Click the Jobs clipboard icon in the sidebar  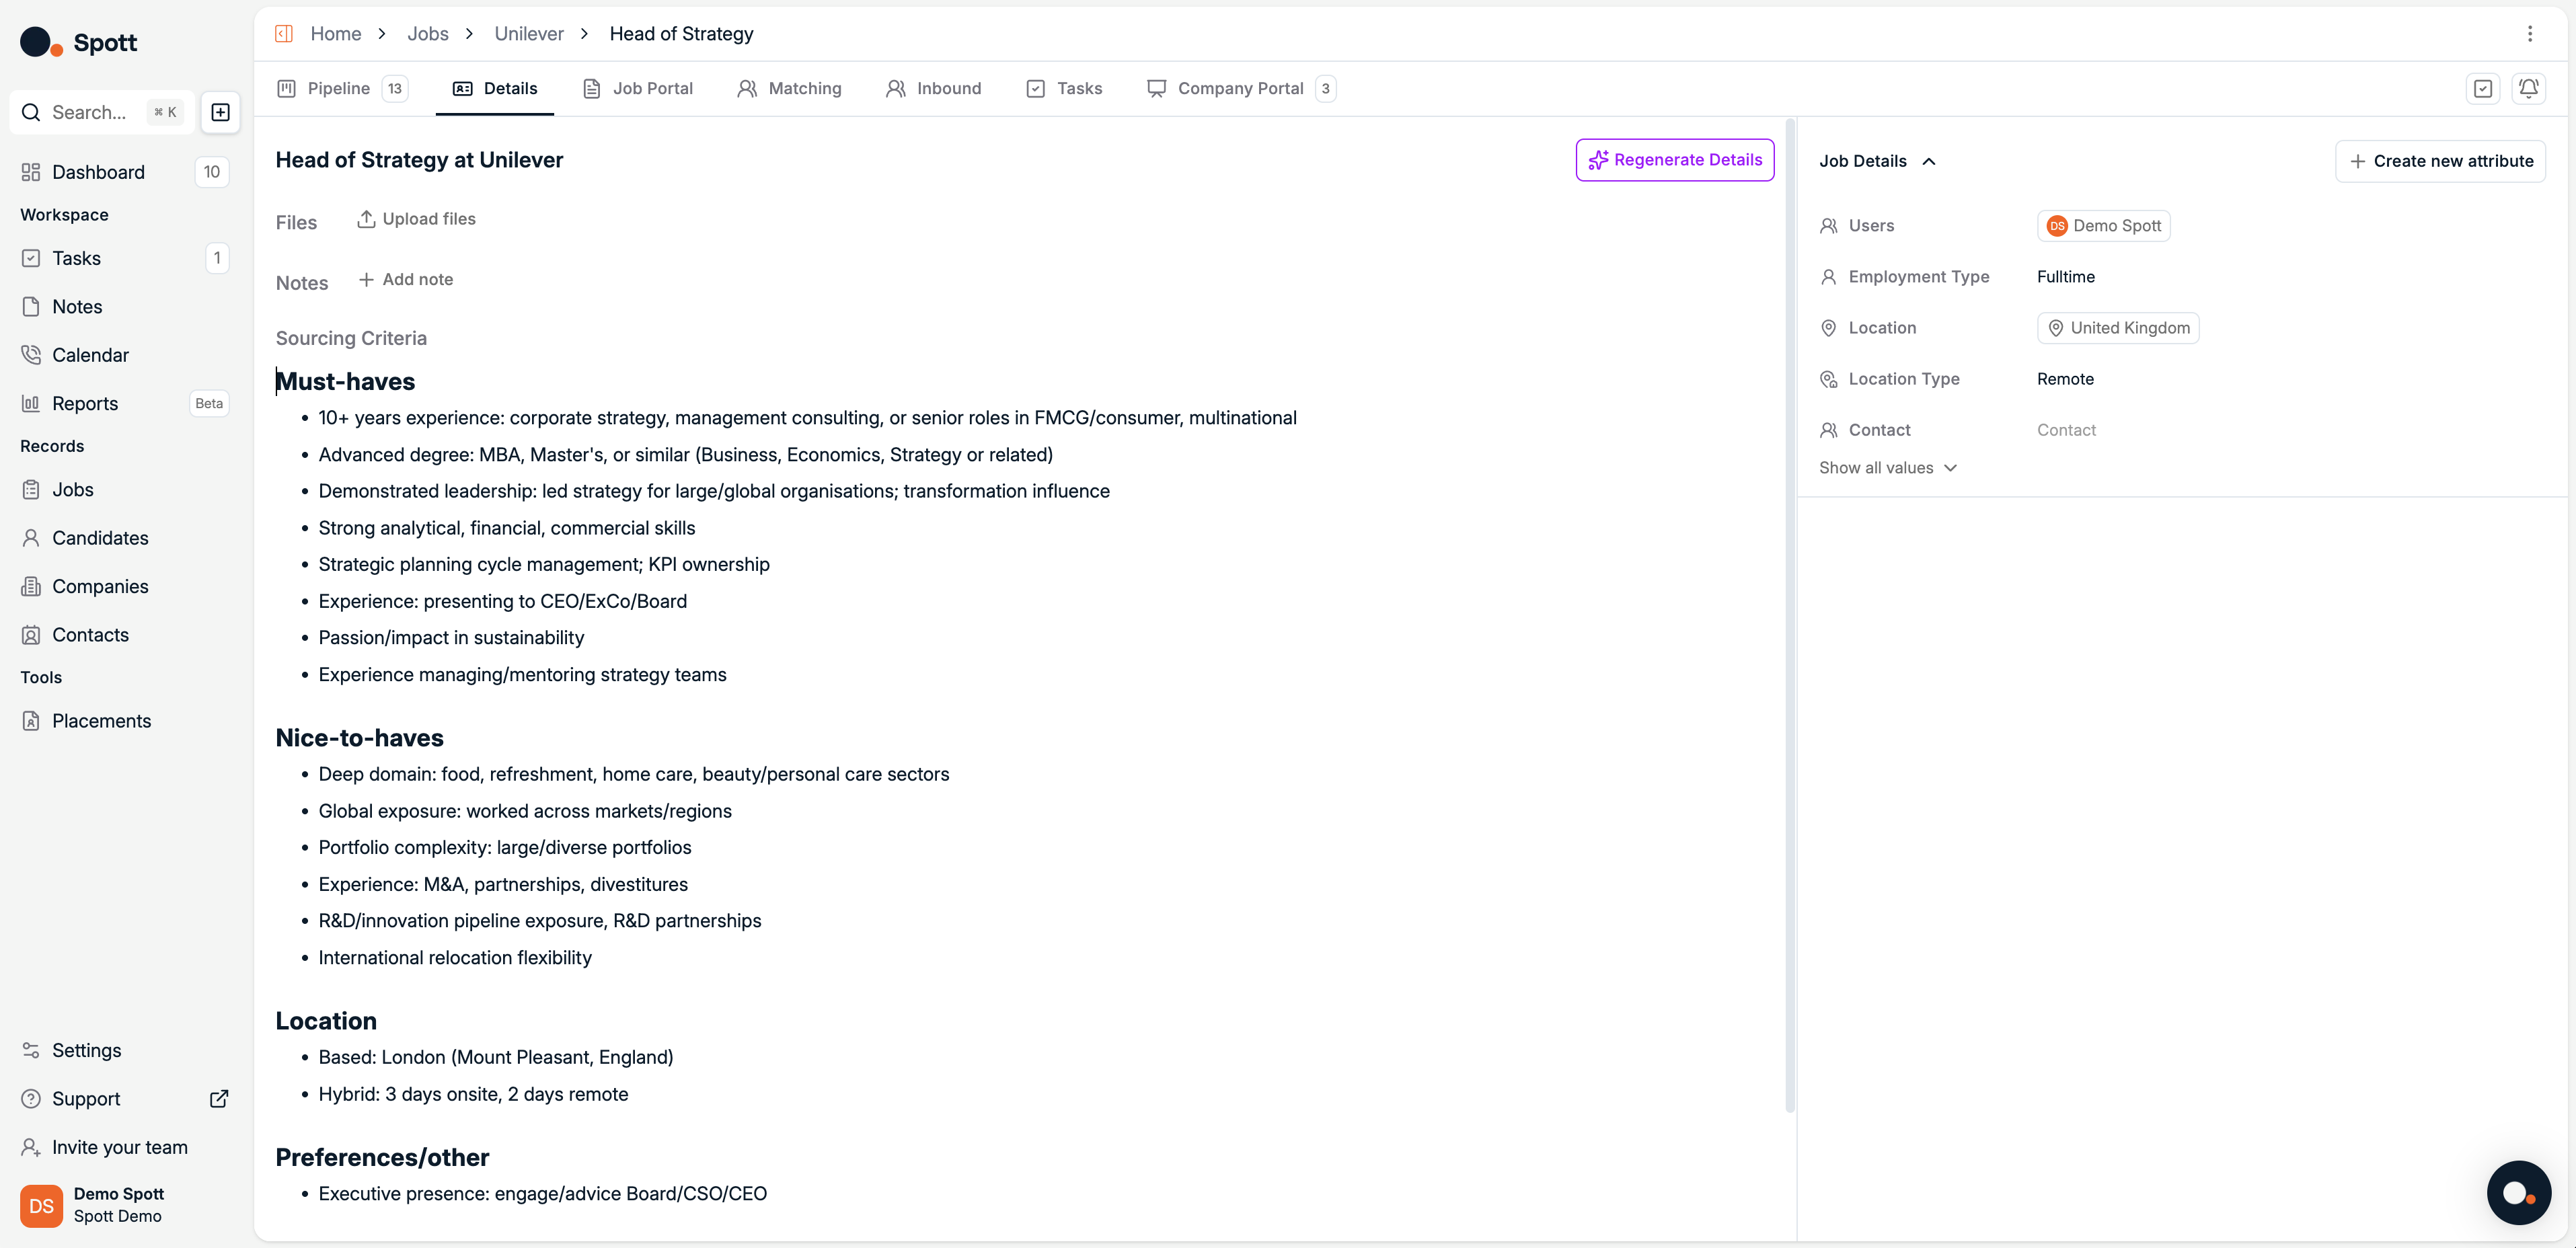click(x=31, y=490)
